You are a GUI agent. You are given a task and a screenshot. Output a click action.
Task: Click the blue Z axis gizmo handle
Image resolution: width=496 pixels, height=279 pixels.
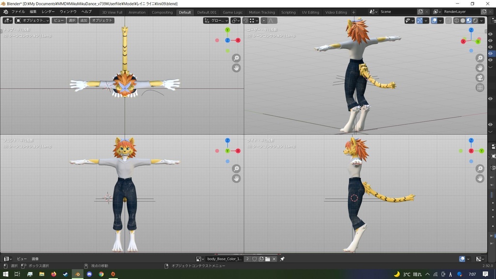tap(471, 30)
